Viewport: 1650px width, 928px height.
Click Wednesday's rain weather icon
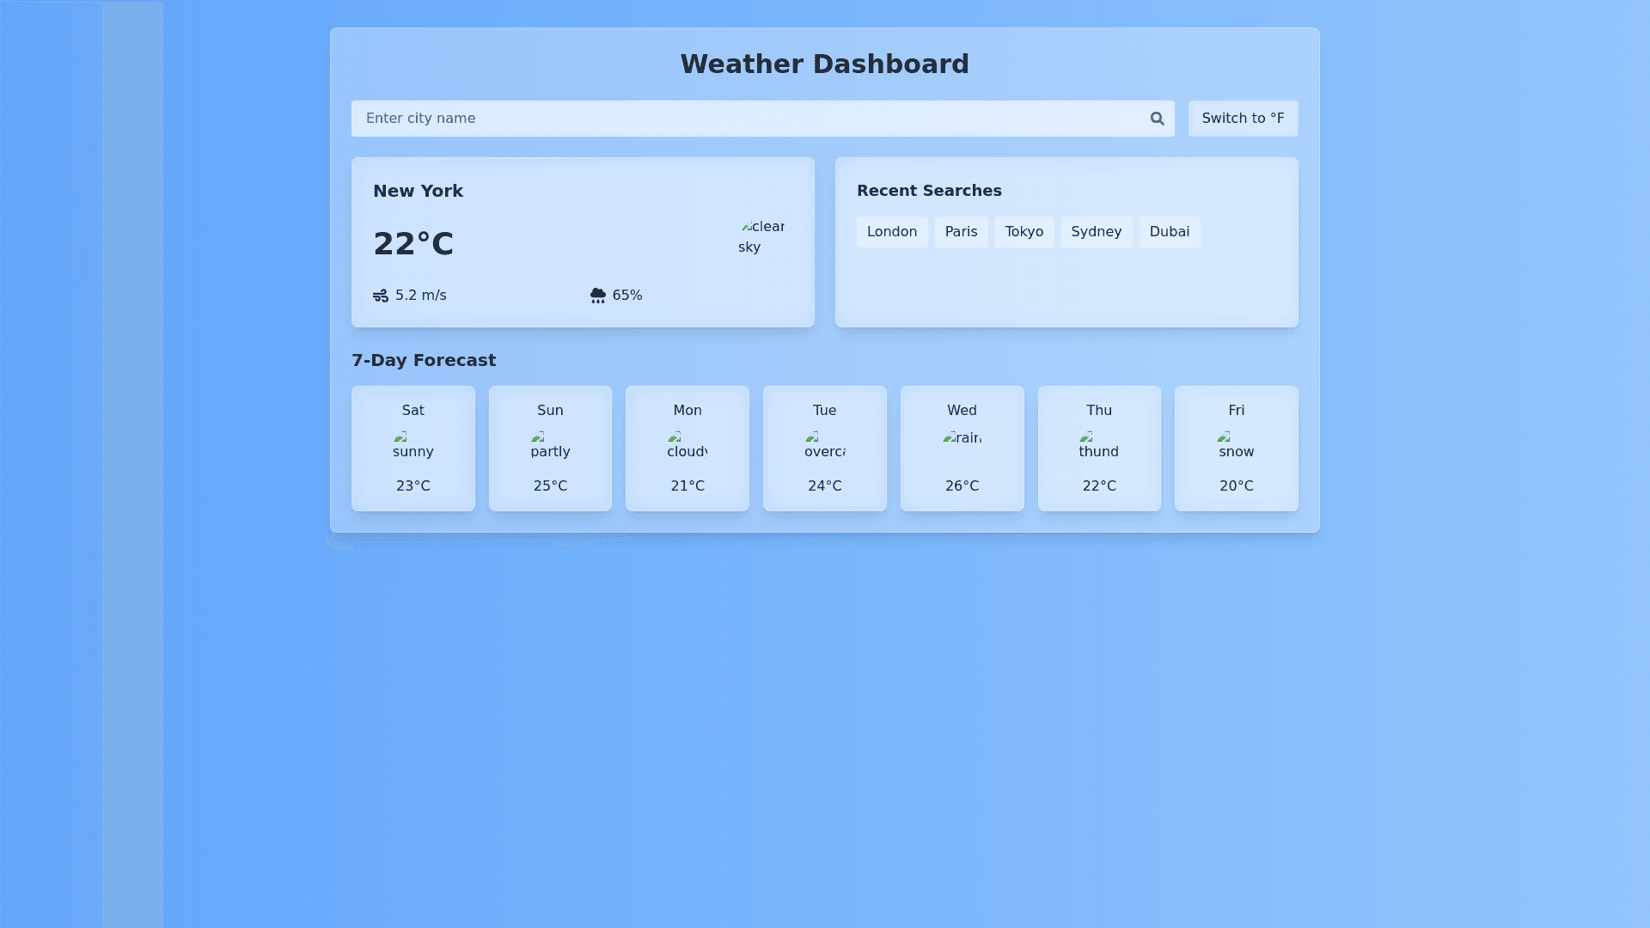pyautogui.click(x=962, y=439)
